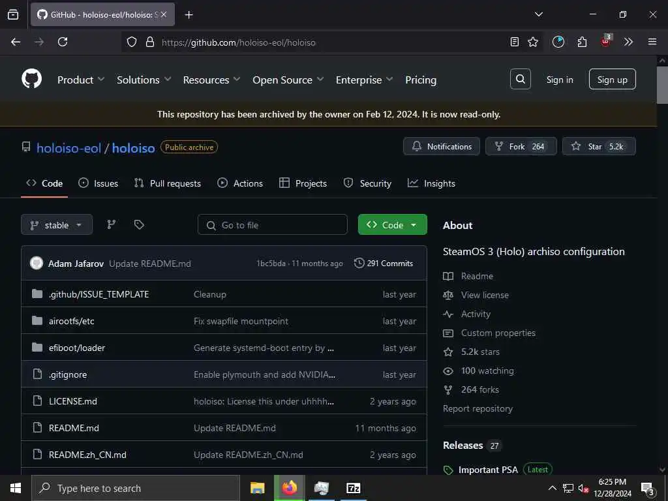The height and width of the screenshot is (501, 668).
Task: Open a new browser tab with plus
Action: tap(189, 15)
